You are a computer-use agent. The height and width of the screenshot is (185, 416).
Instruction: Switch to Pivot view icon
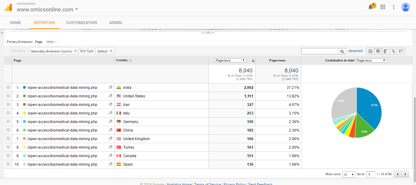(x=401, y=51)
